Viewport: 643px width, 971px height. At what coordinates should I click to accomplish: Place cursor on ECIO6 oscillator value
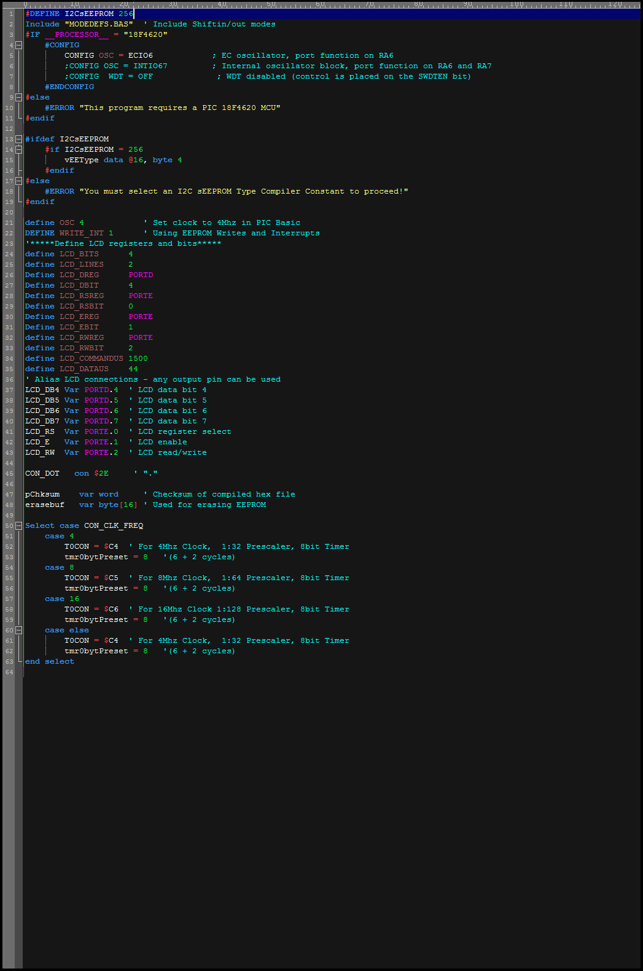click(x=140, y=55)
